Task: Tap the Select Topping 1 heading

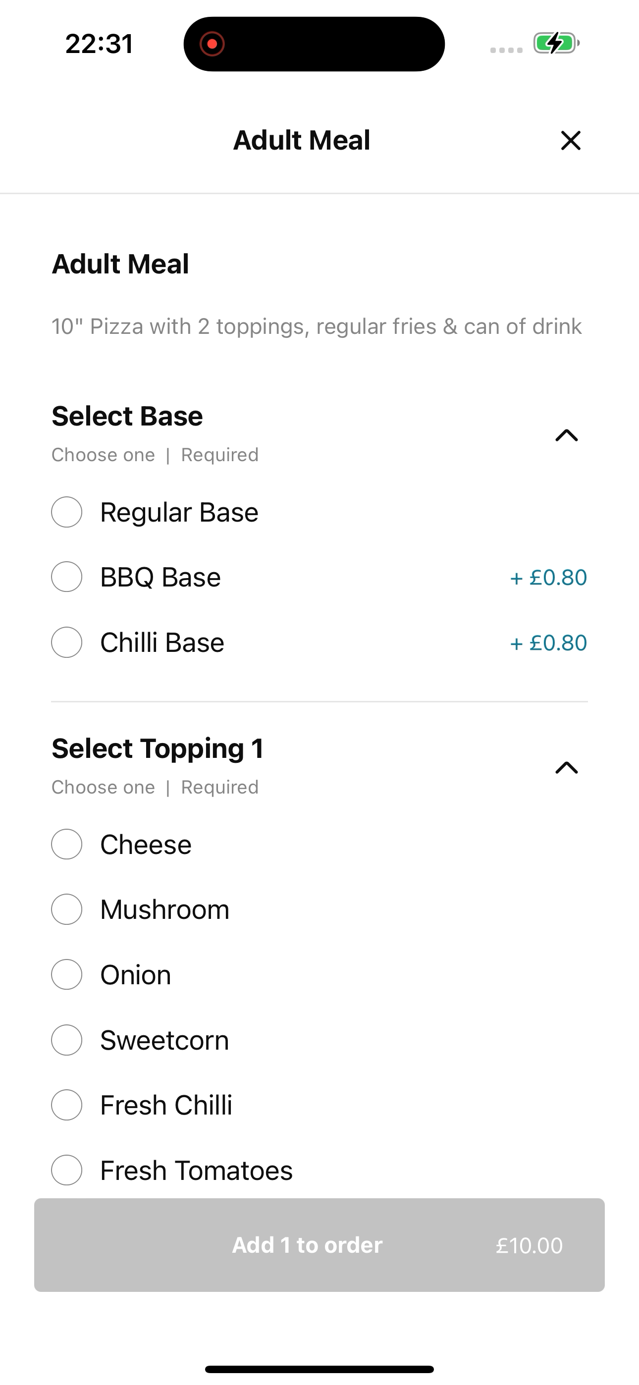Action: pyautogui.click(x=158, y=748)
